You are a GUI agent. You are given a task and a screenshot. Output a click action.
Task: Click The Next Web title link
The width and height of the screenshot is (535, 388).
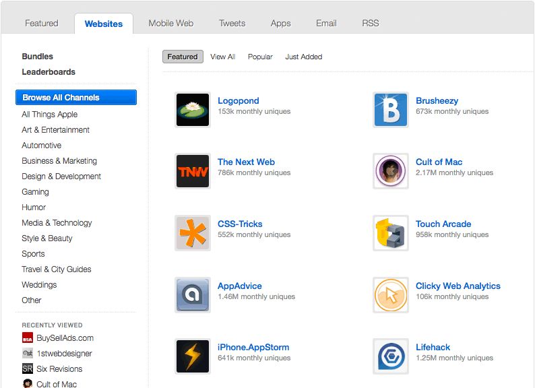(x=246, y=162)
